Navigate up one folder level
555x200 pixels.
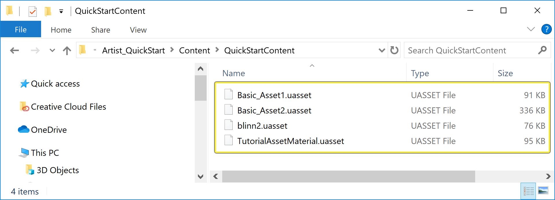67,50
